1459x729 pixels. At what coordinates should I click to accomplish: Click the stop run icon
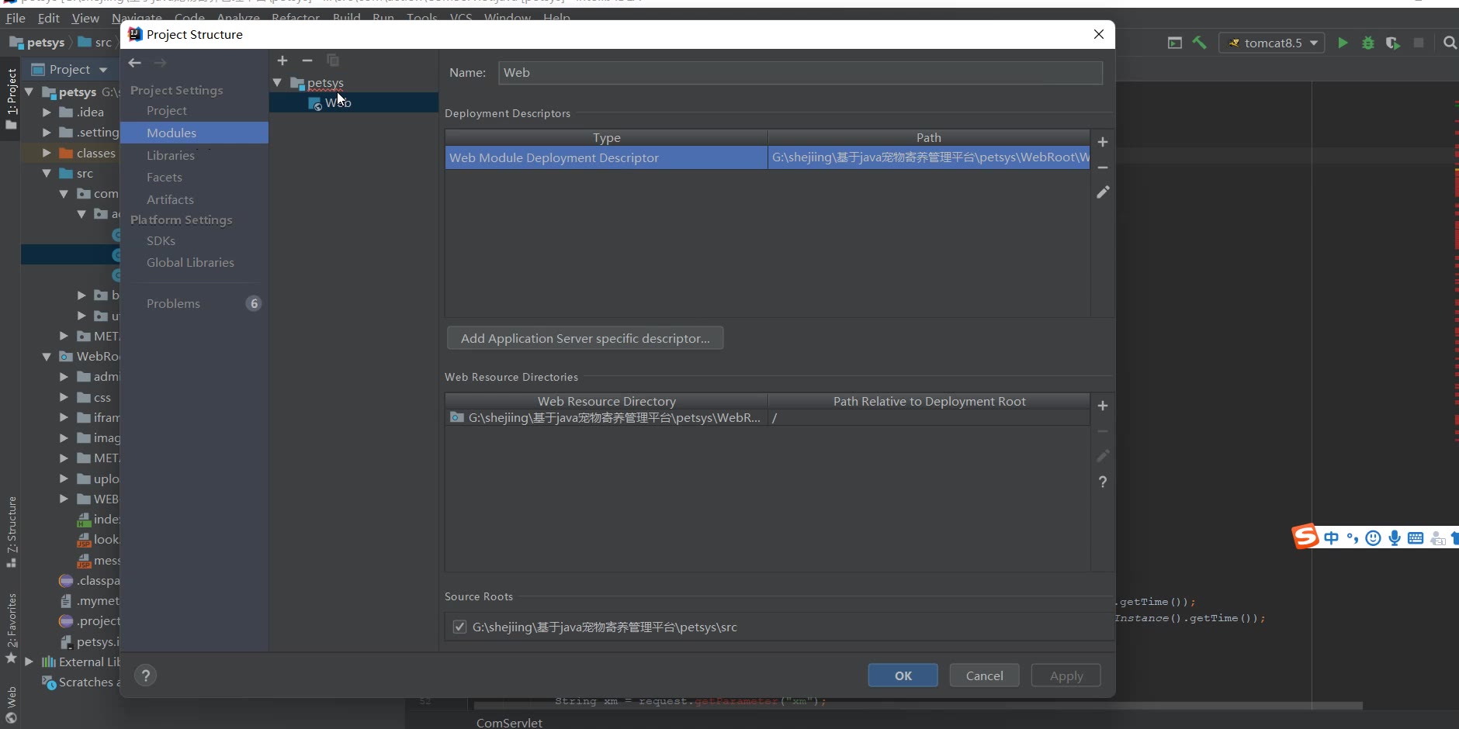[x=1419, y=43]
